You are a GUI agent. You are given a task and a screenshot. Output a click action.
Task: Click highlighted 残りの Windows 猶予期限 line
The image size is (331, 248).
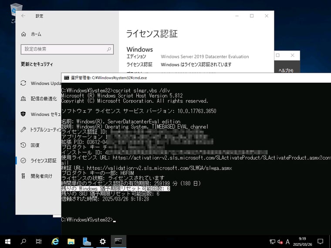(x=116, y=188)
